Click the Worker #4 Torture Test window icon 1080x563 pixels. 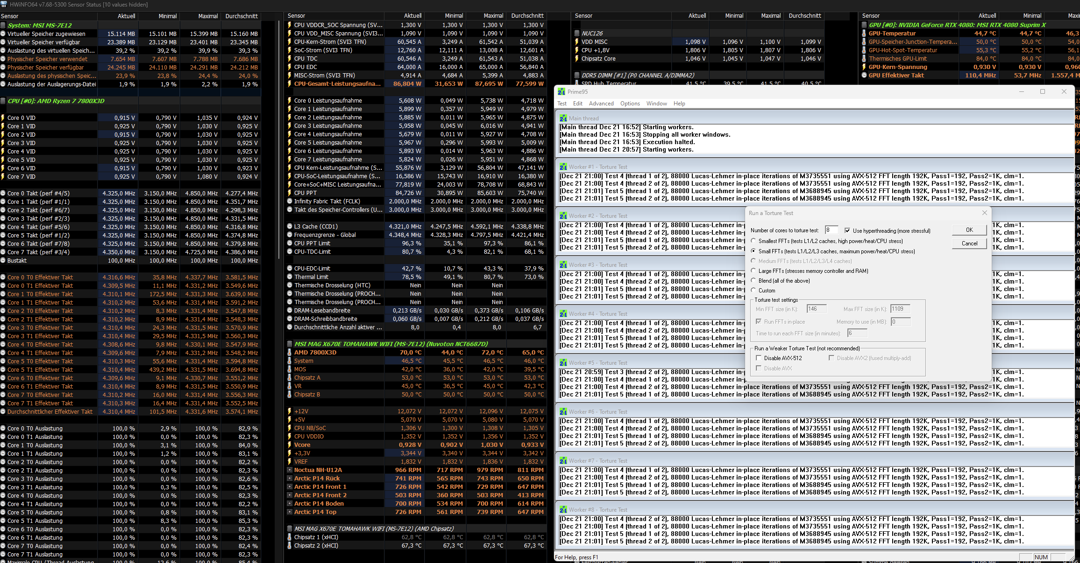tap(563, 314)
